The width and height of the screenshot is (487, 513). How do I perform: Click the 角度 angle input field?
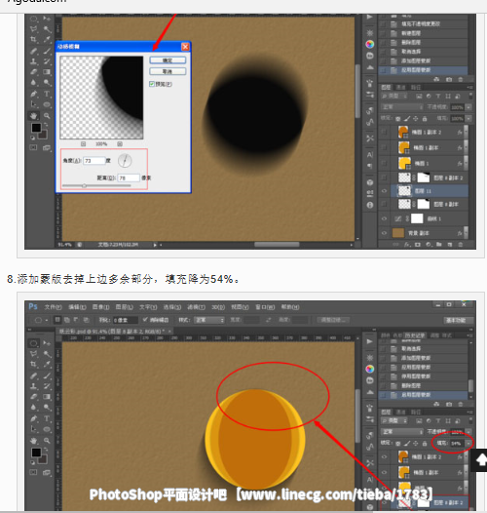[x=94, y=161]
